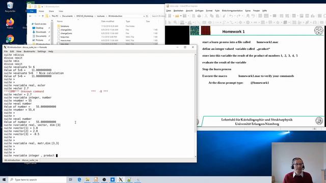
Task: Open the Einfügen menu in Impress
Action: click(x=199, y=11)
